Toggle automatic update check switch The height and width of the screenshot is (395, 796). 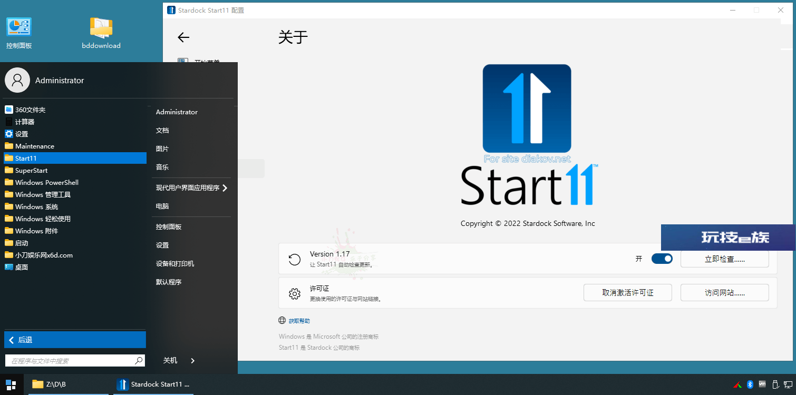[x=662, y=259]
